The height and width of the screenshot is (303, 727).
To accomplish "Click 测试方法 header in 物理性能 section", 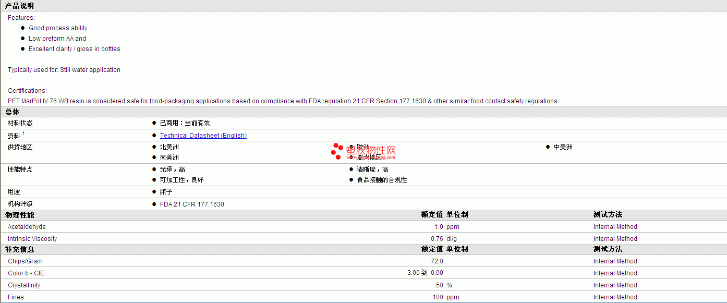I will (x=608, y=215).
